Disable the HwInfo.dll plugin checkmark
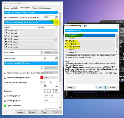Image resolution: width=124 pixels, height=118 pixels. coord(66,44)
